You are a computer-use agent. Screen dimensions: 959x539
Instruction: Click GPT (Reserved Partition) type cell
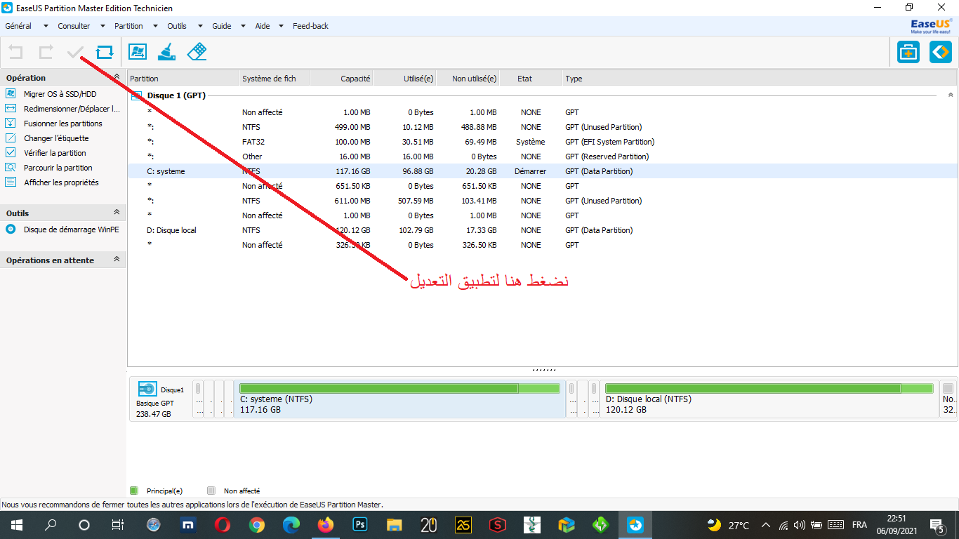pos(607,157)
